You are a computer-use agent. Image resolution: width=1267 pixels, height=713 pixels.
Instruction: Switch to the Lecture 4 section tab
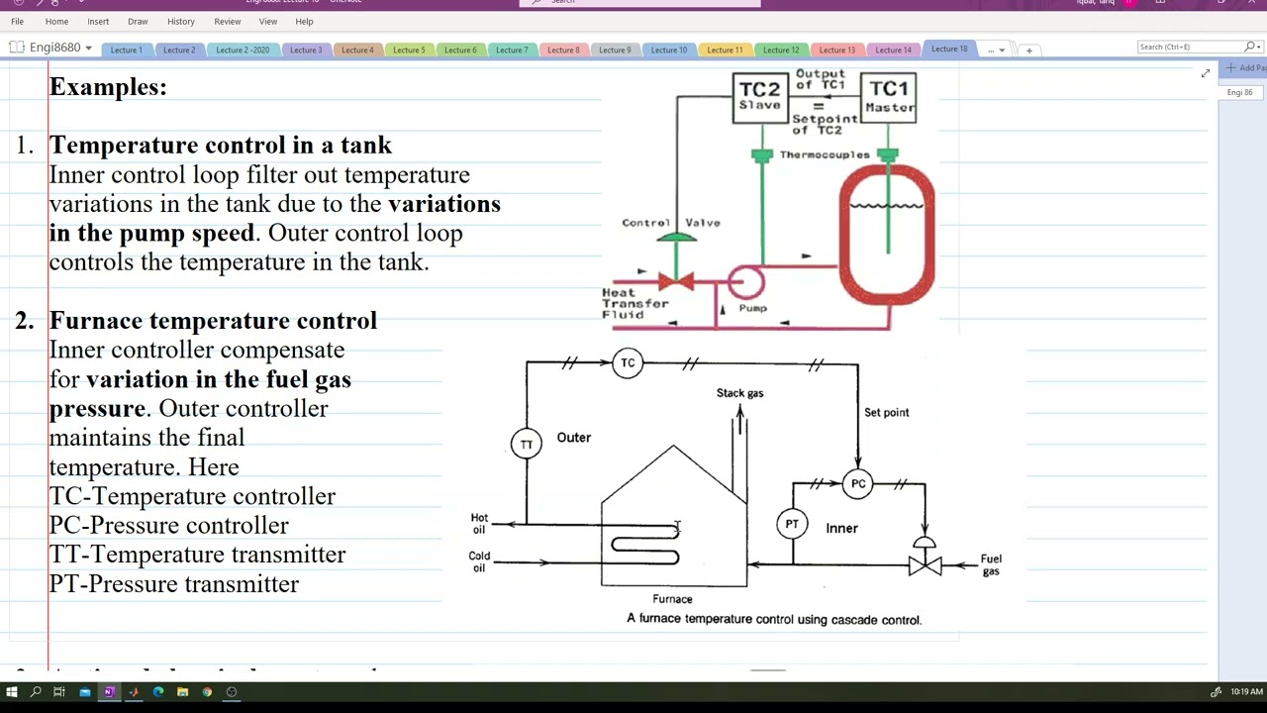357,50
